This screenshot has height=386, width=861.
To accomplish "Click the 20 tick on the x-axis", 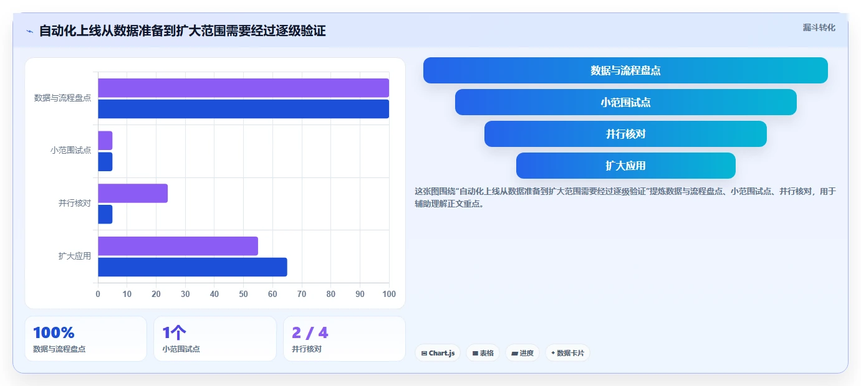I will [156, 294].
